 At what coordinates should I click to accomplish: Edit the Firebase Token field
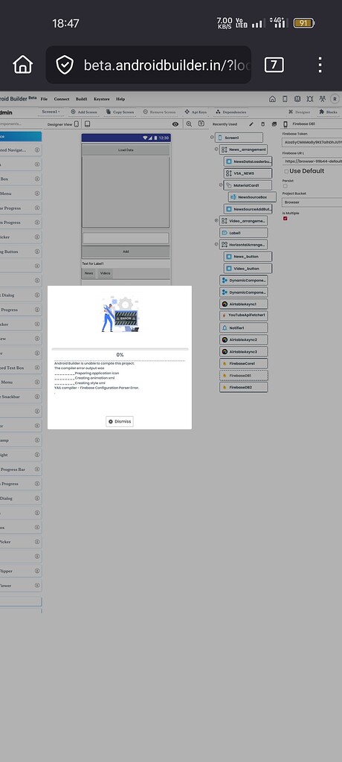pos(312,142)
